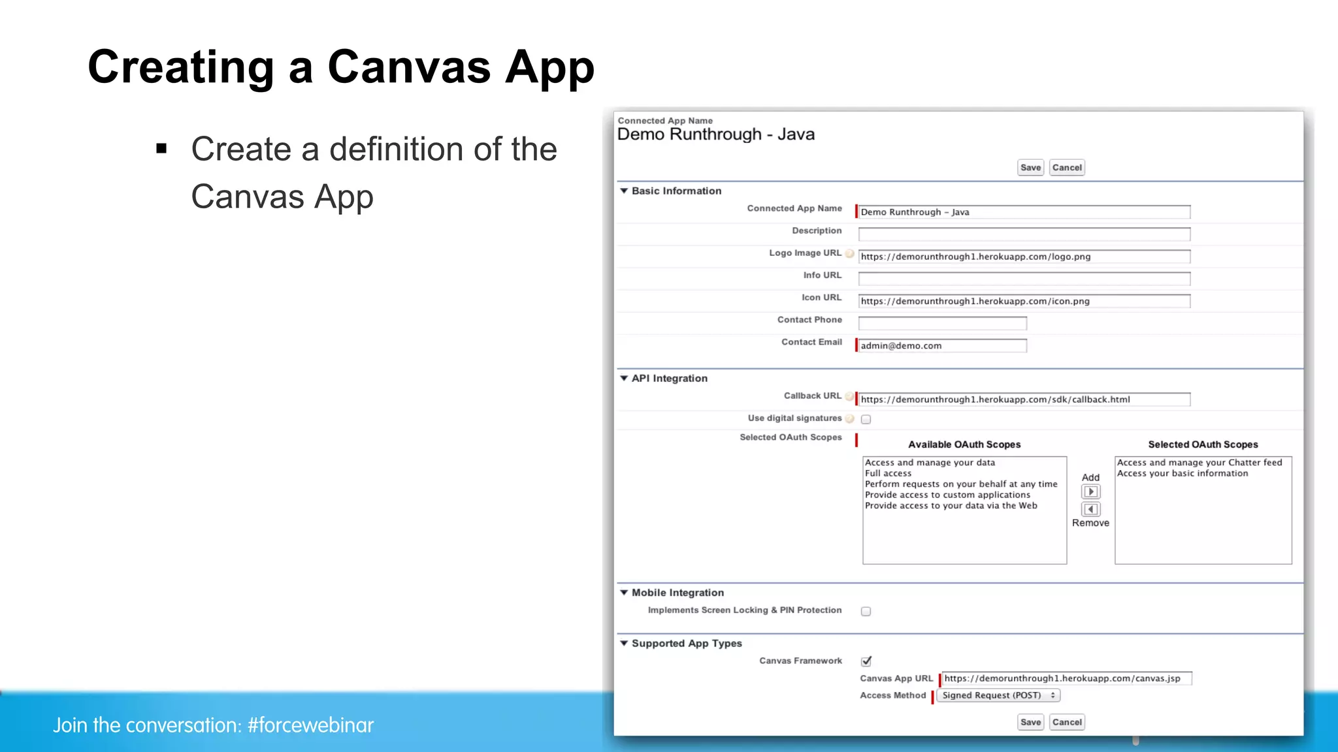The width and height of the screenshot is (1338, 752).
Task: Open the Use digital signatures help icon
Action: coord(849,418)
